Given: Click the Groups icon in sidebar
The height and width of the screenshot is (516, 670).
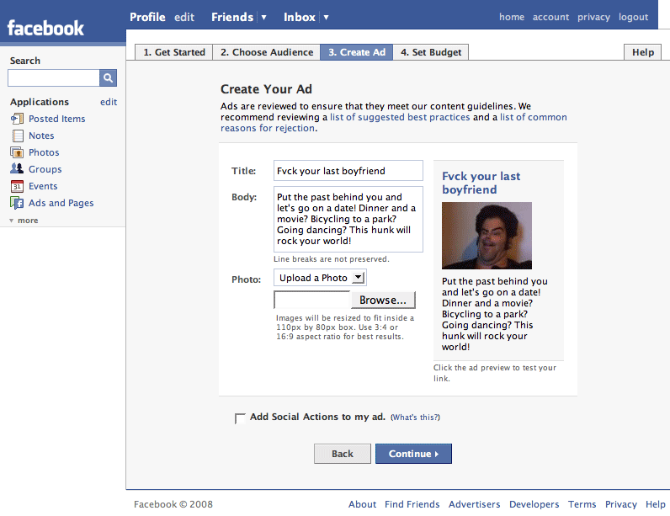Looking at the screenshot, I should tap(17, 168).
